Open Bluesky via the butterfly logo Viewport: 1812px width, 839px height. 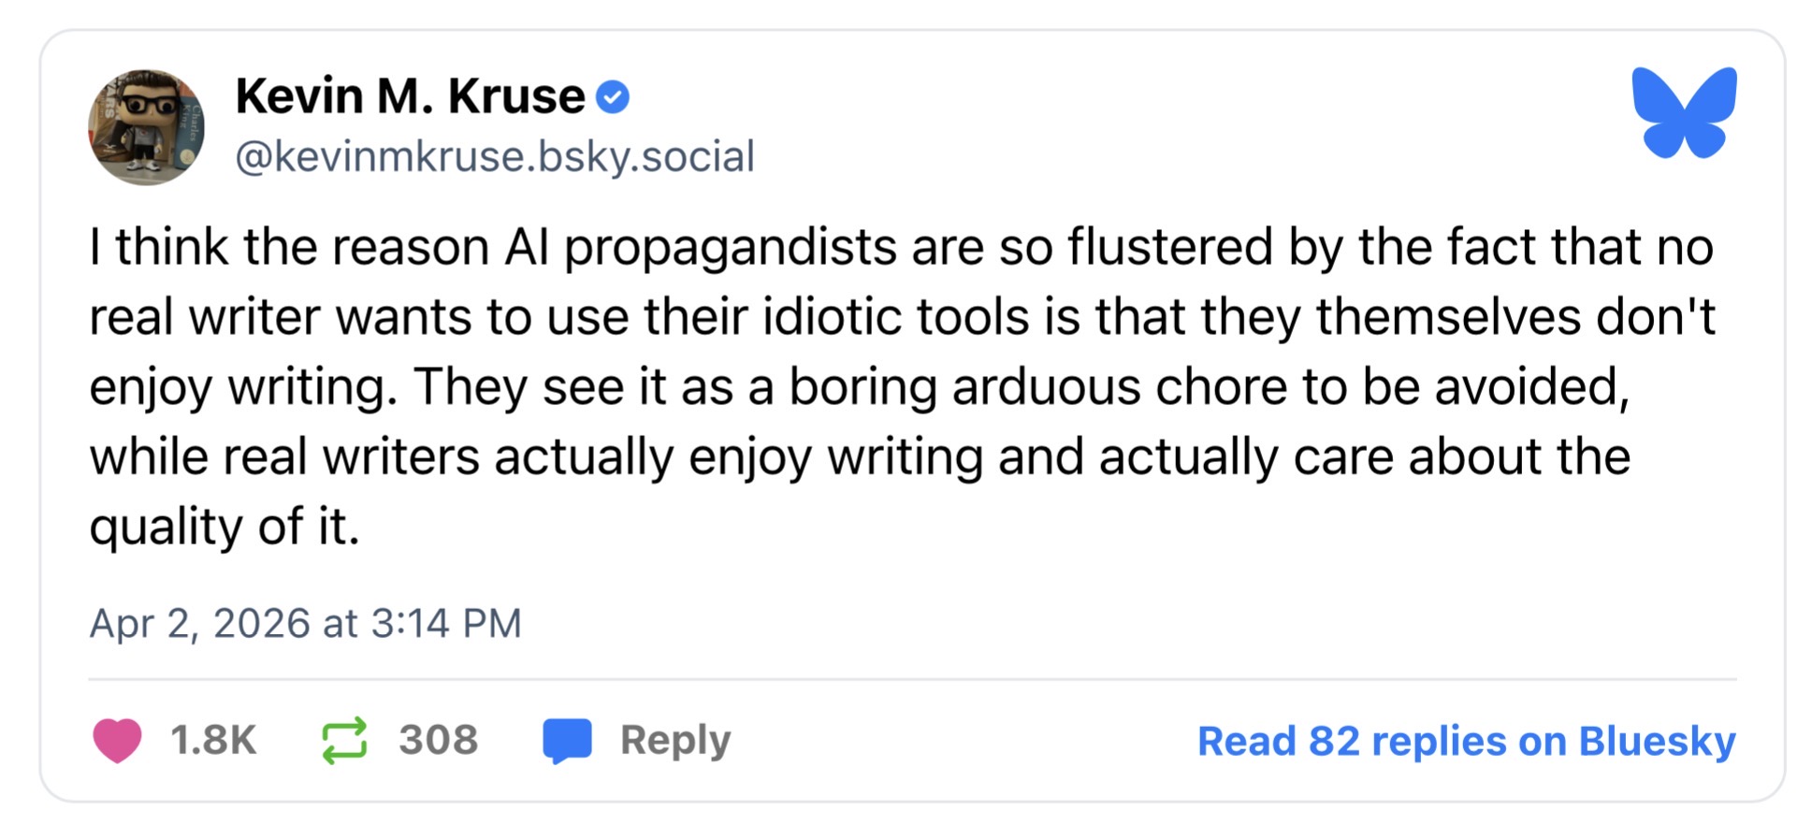(1684, 112)
